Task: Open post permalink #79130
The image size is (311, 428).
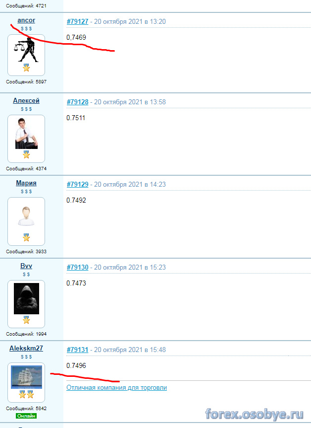Action: (x=78, y=267)
